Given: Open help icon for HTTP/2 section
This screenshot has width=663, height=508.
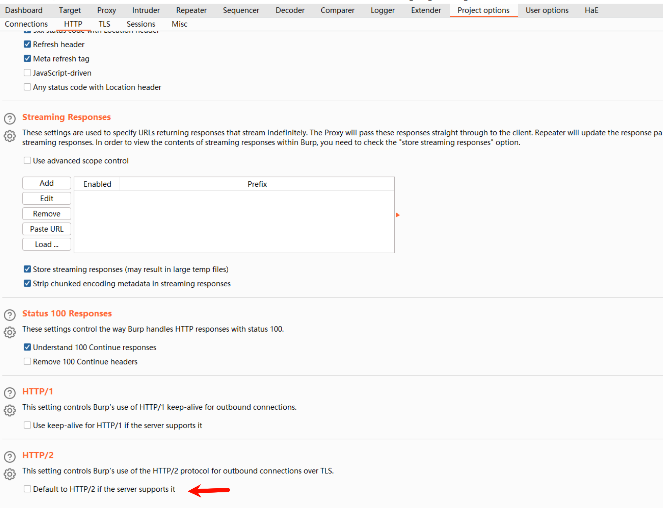Looking at the screenshot, I should click(10, 457).
